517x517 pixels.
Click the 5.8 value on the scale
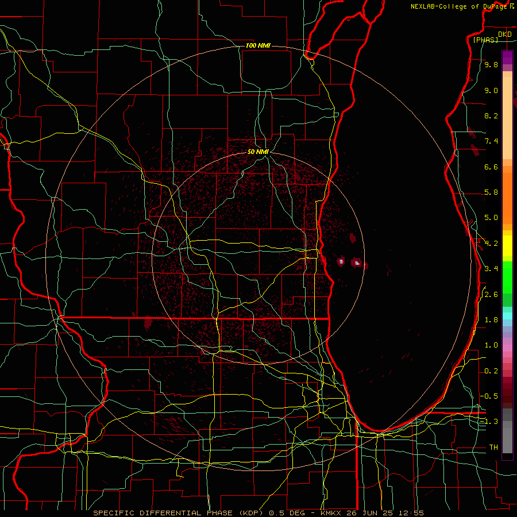tap(491, 192)
